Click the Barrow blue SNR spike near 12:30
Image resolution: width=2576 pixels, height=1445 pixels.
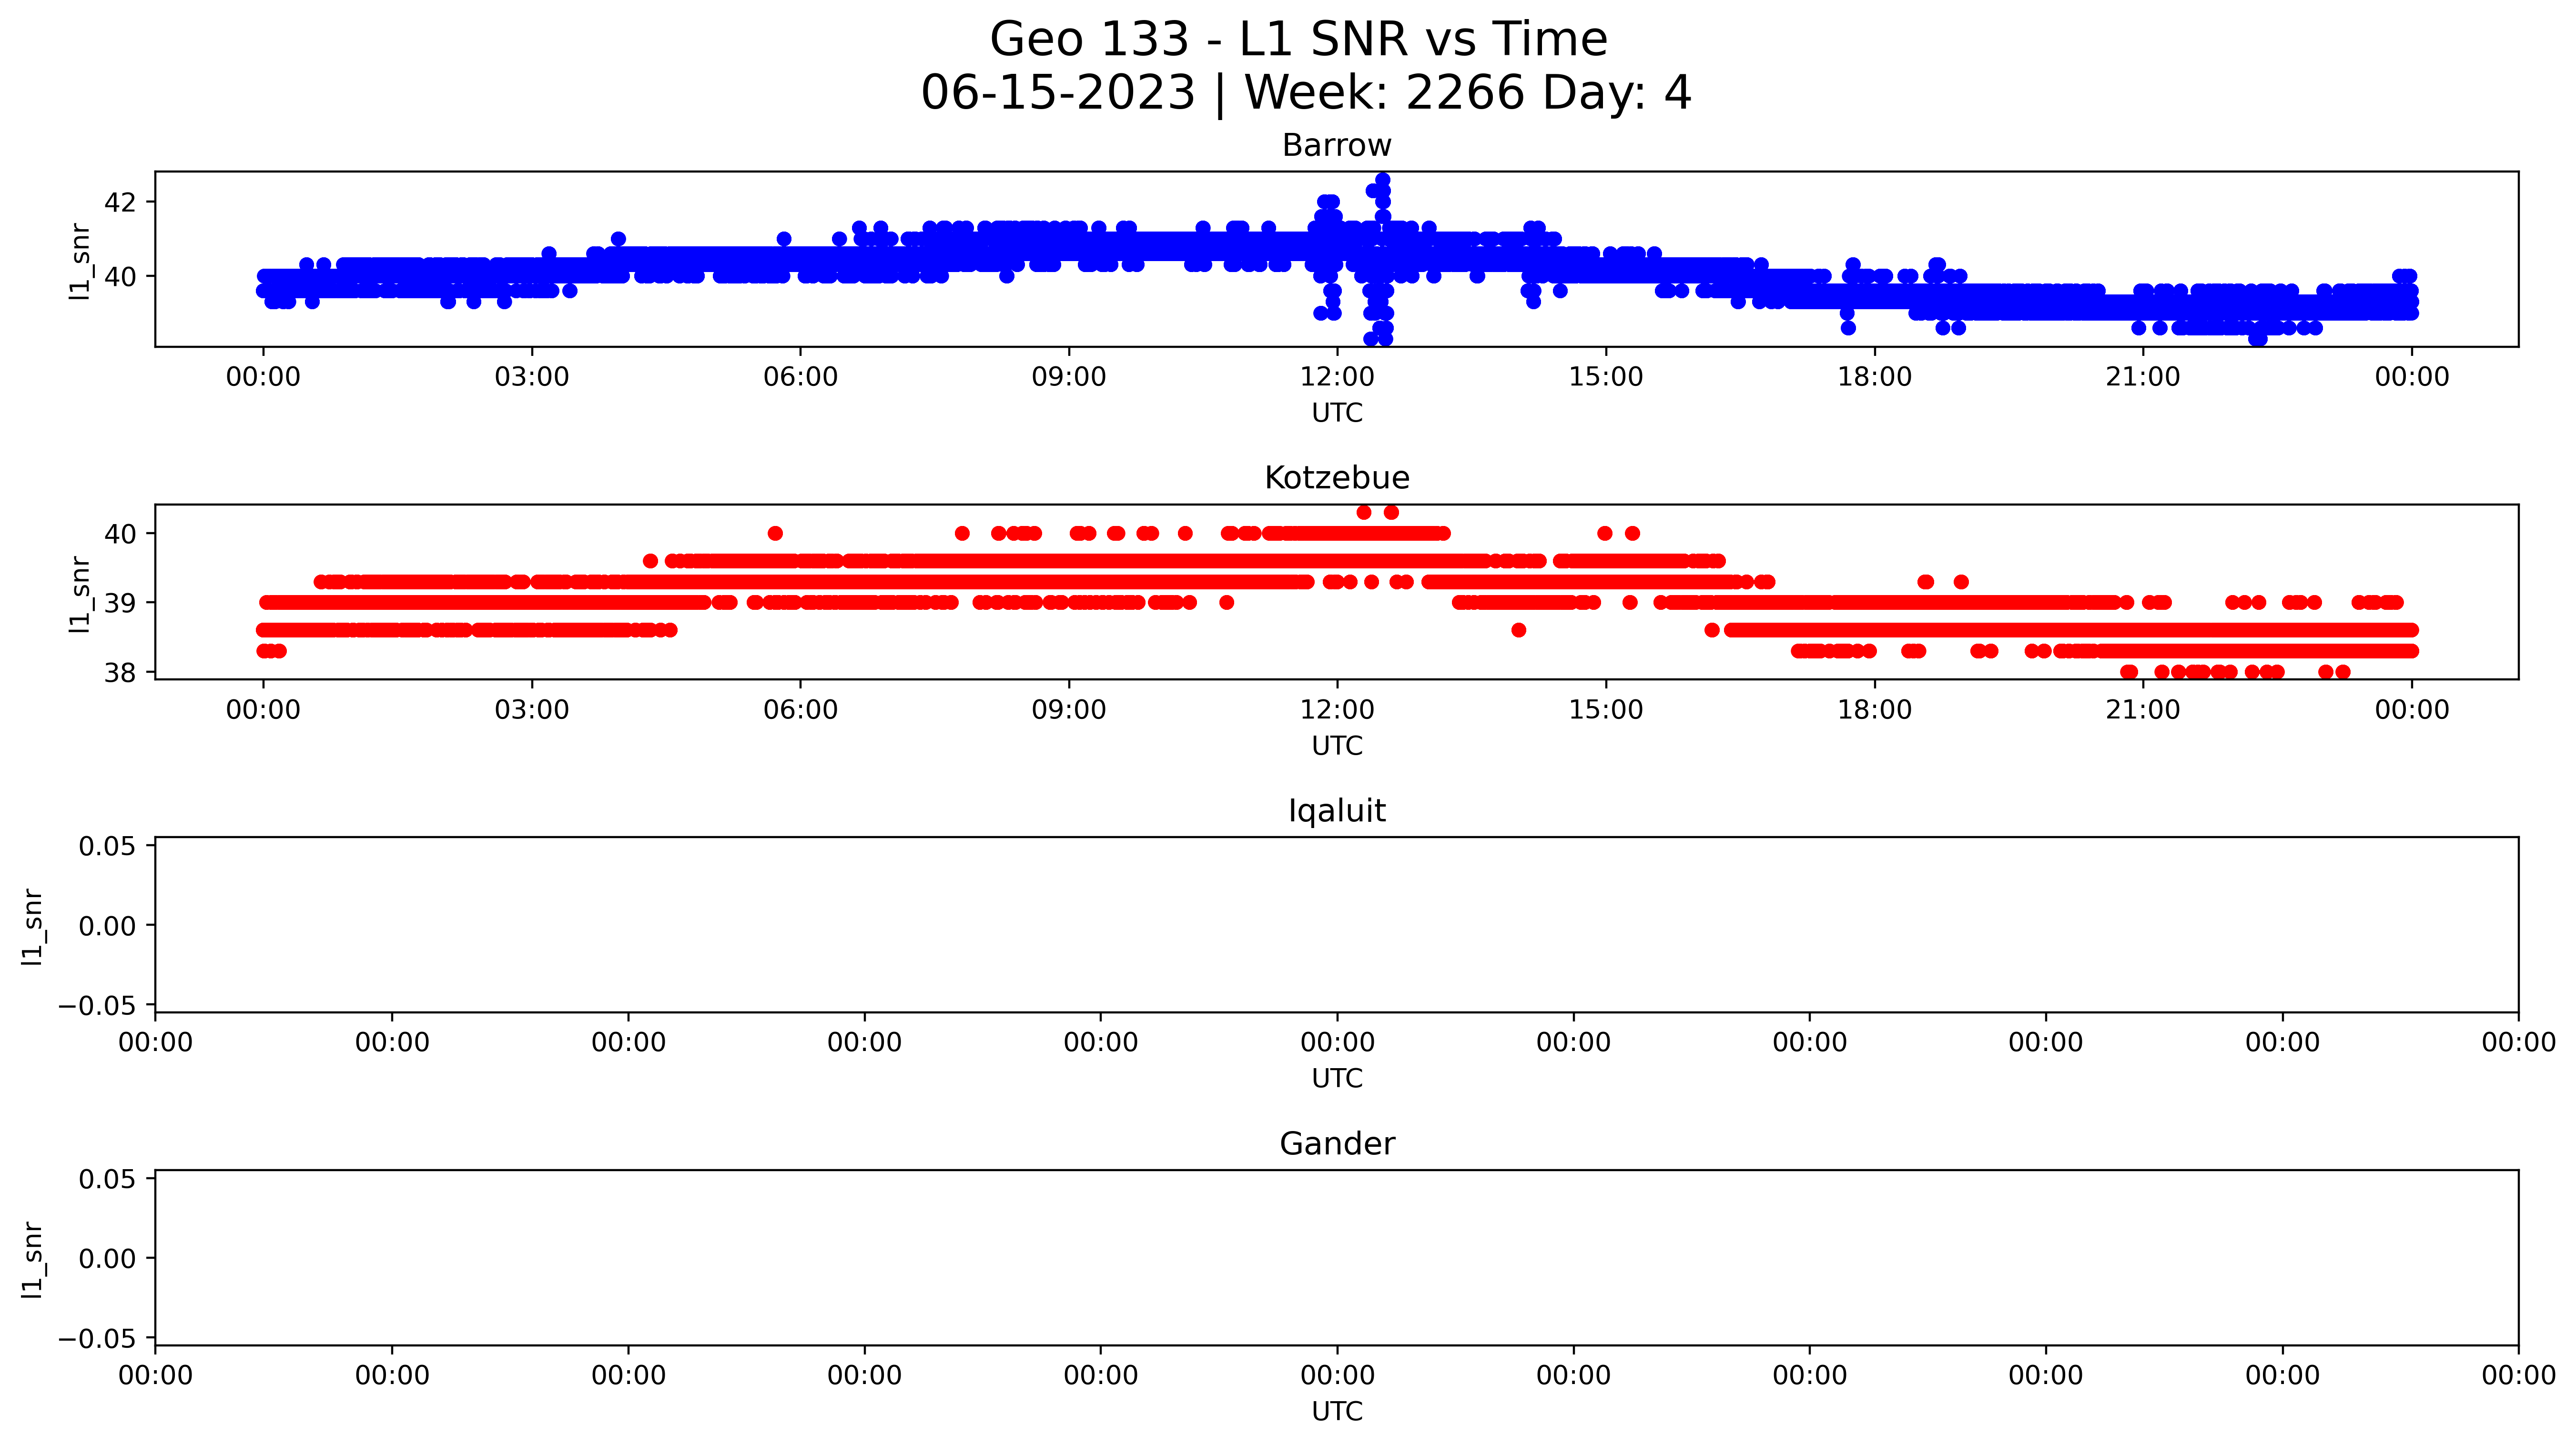click(x=1380, y=260)
